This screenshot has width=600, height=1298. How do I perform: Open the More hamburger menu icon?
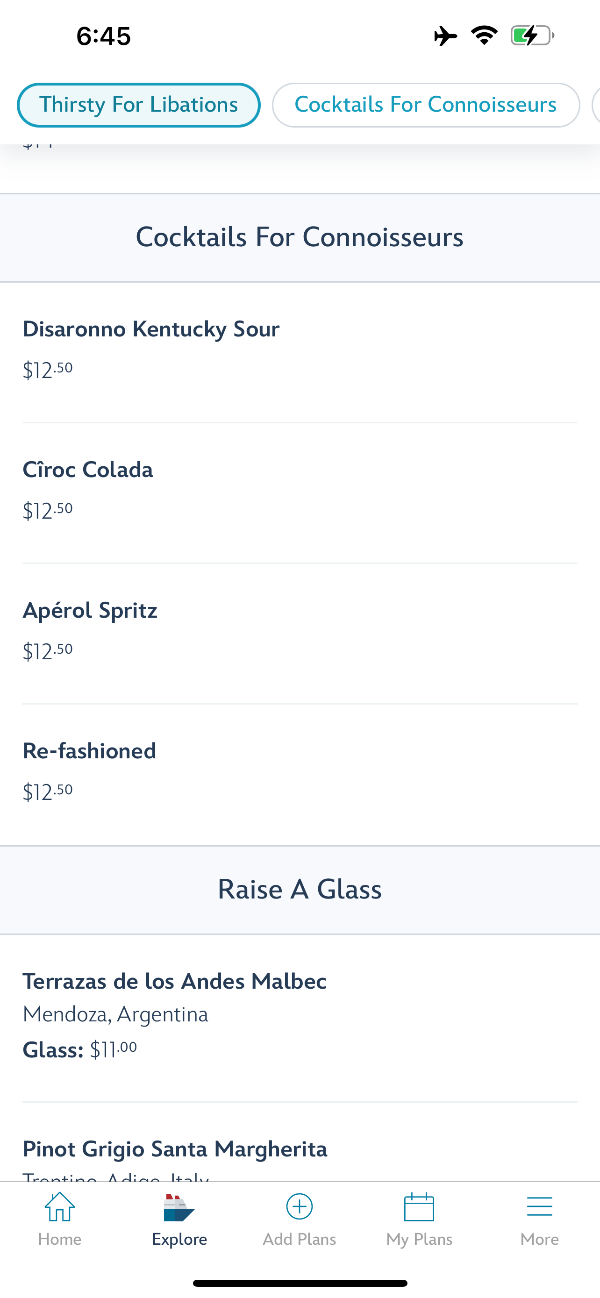pos(539,1207)
